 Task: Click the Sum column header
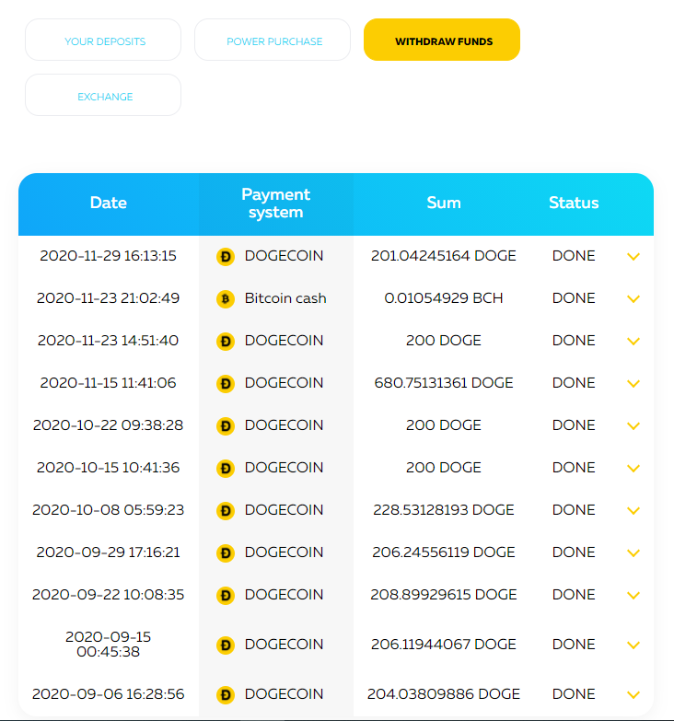[444, 204]
